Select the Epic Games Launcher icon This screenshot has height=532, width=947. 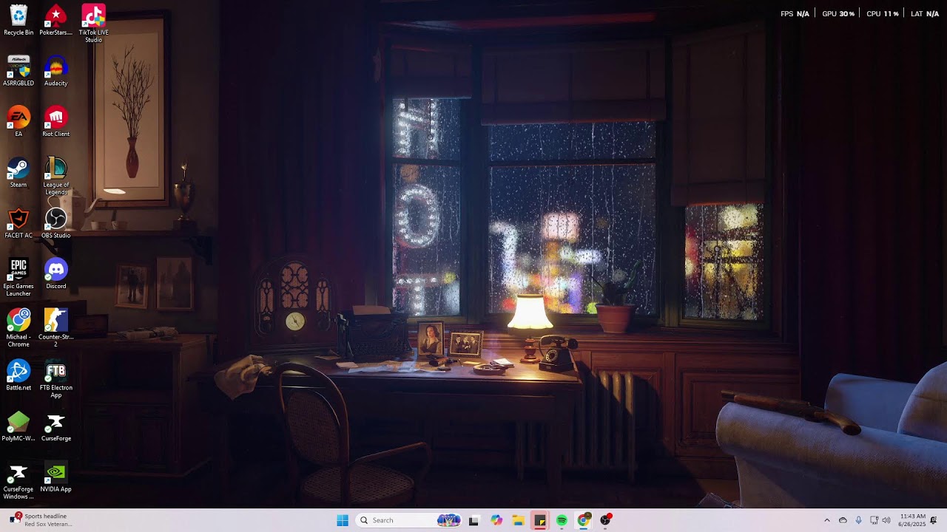click(18, 277)
